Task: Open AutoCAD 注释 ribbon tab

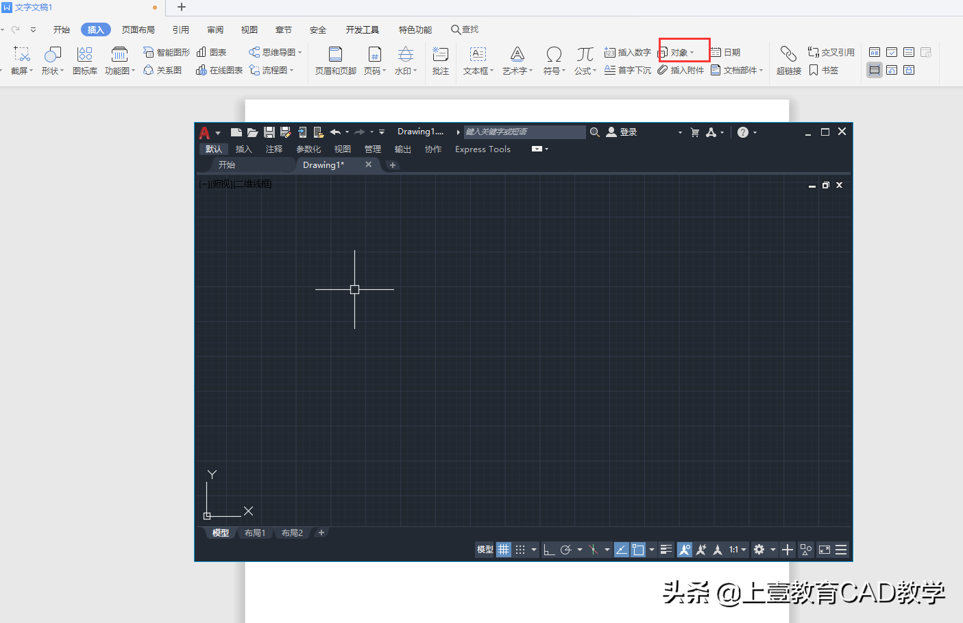Action: click(274, 149)
